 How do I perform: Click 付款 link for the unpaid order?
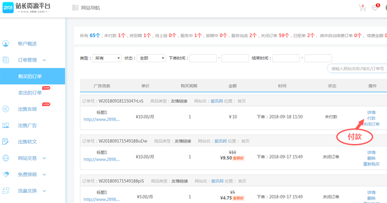click(371, 118)
